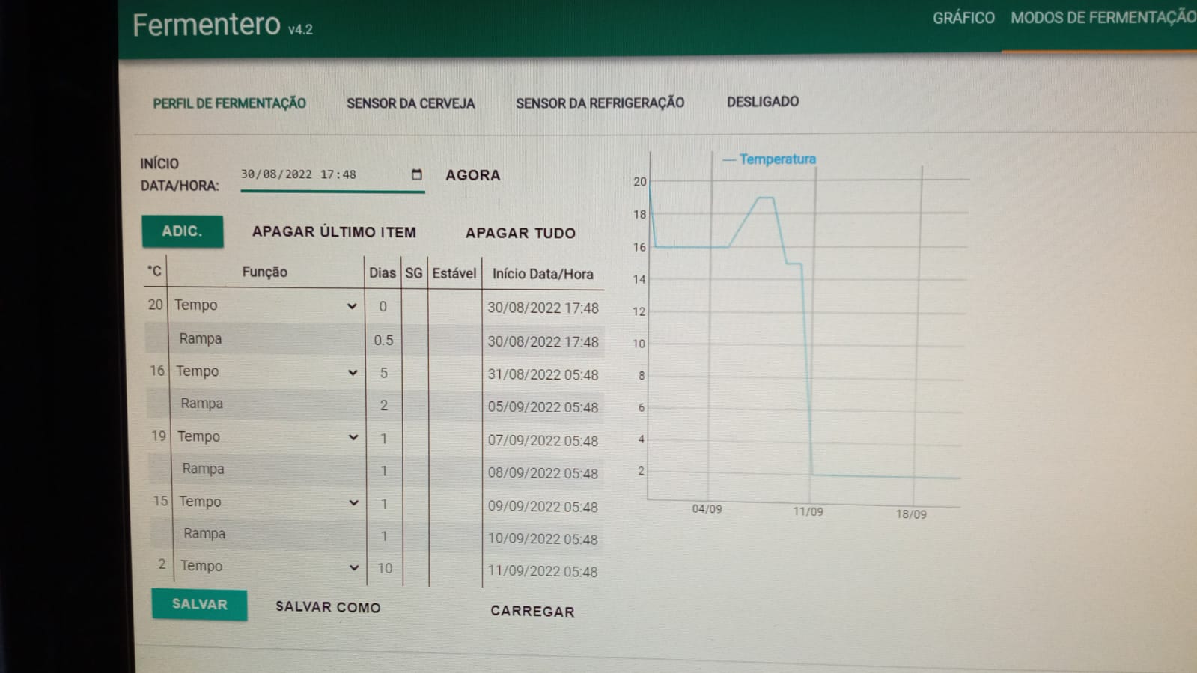Select the PERFIL DE FERMENTAÇÃO tab
1197x673 pixels.
click(x=229, y=103)
